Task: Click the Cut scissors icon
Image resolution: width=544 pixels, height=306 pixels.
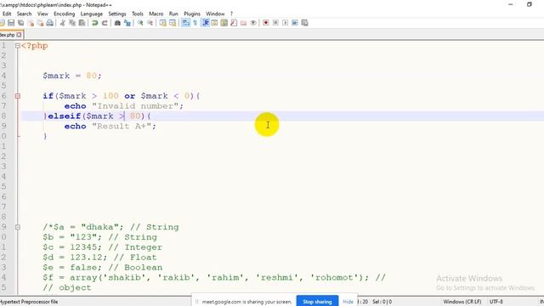Action: [62, 23]
